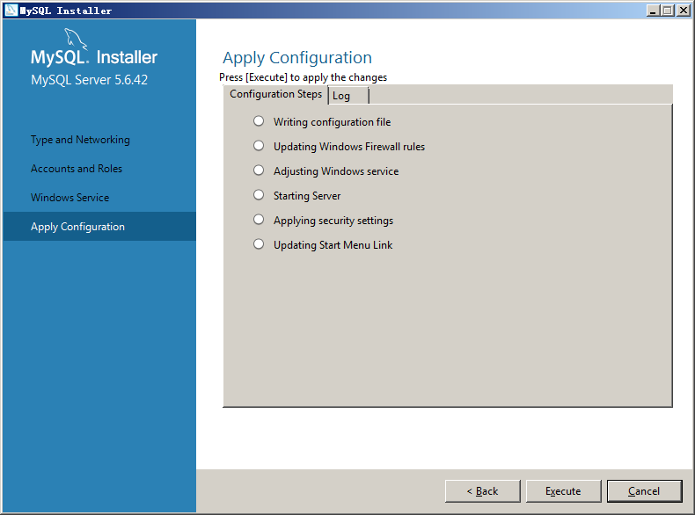Open Type and Networking step in sidebar

pyautogui.click(x=80, y=140)
